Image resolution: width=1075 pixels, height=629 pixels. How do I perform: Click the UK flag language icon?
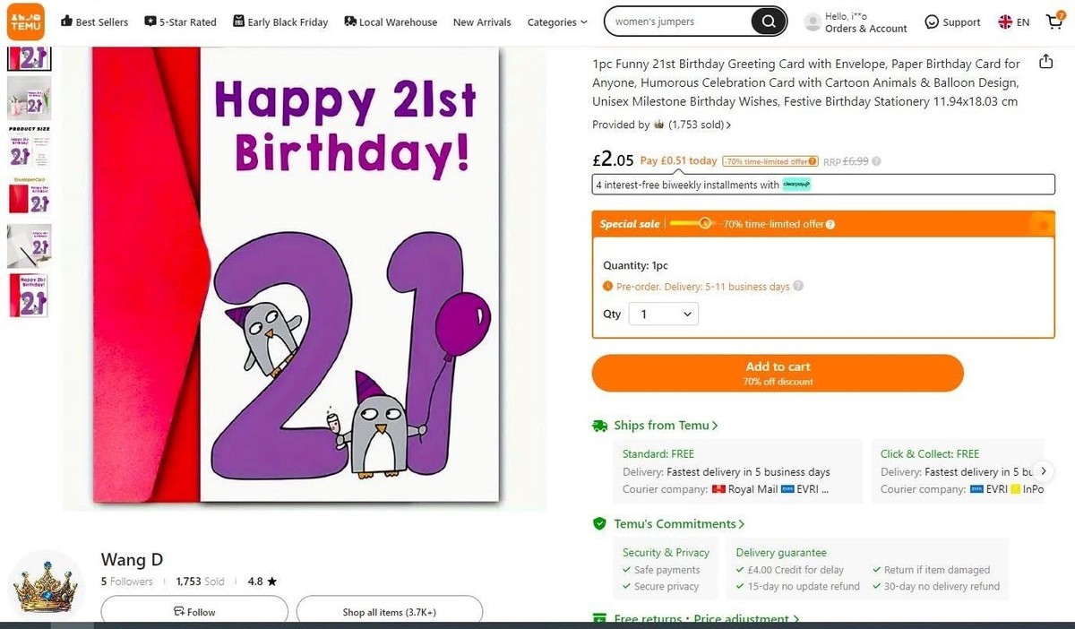1005,21
